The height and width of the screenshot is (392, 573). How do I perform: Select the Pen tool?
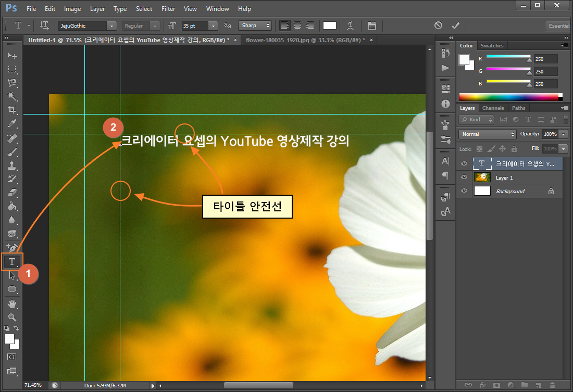point(11,248)
